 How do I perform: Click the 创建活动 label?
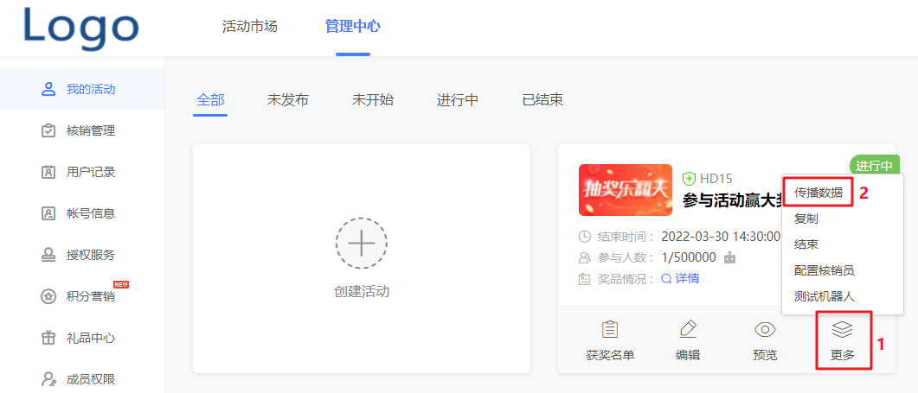[x=361, y=291]
